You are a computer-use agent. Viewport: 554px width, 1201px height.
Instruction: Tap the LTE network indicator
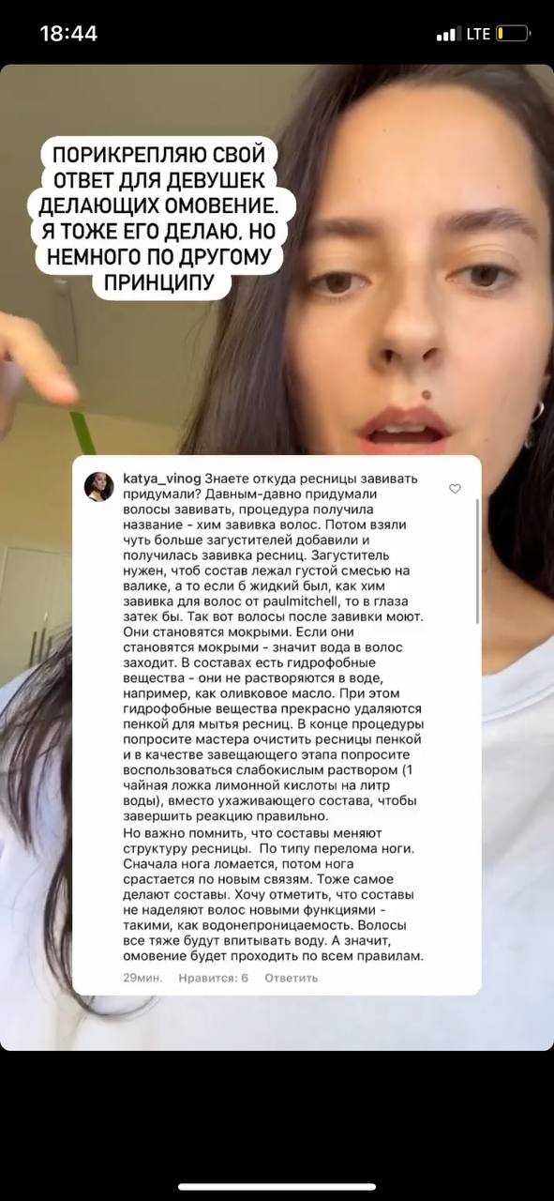[x=478, y=34]
